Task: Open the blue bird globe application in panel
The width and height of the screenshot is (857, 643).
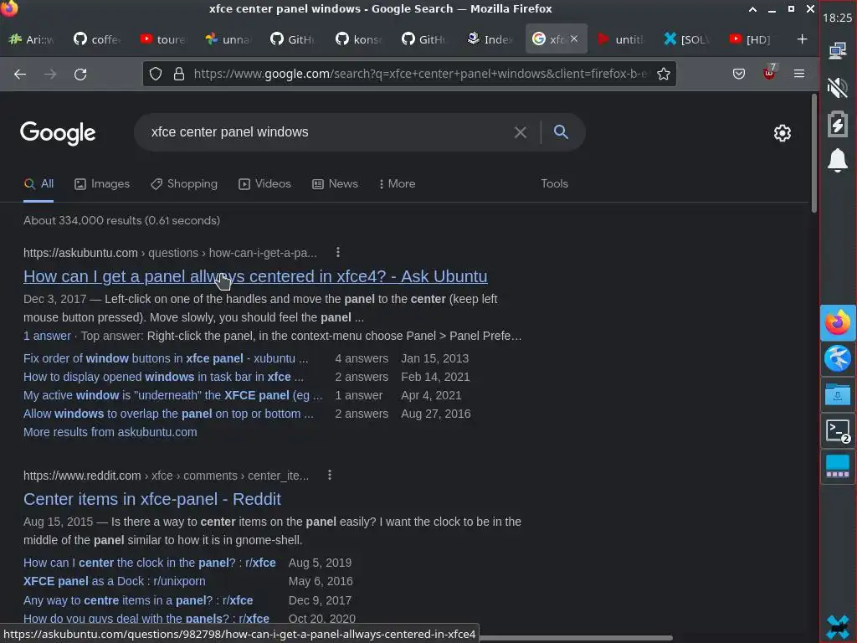Action: [x=838, y=359]
